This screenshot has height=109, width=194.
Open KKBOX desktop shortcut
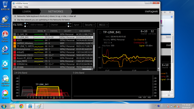point(5,65)
